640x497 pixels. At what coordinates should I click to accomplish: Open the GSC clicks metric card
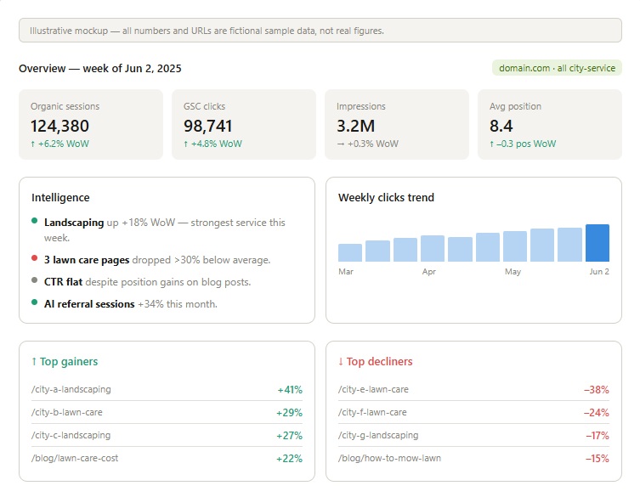pos(244,124)
